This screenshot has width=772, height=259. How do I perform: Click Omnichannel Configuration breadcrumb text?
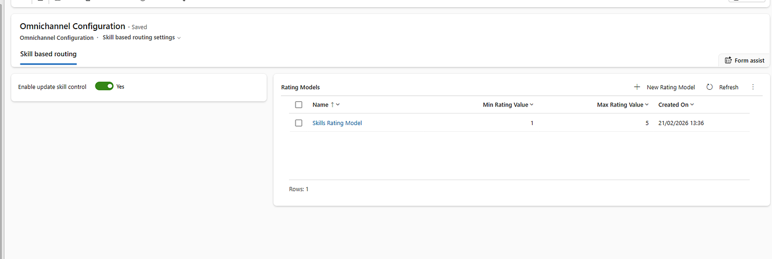pyautogui.click(x=57, y=37)
